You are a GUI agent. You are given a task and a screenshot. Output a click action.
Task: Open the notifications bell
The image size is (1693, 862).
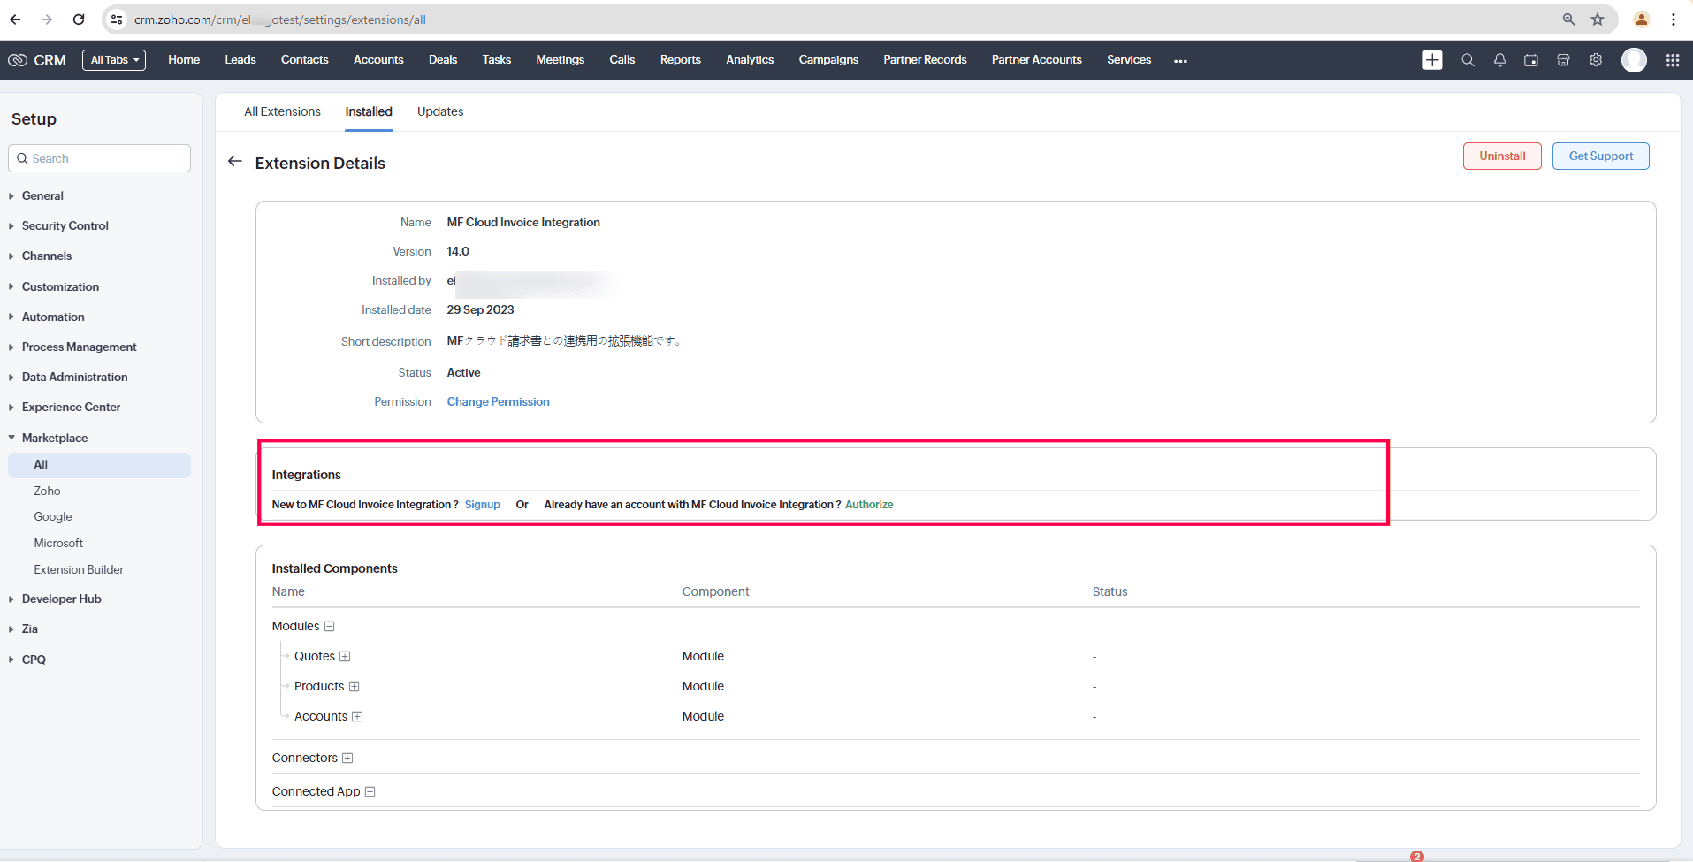coord(1499,60)
